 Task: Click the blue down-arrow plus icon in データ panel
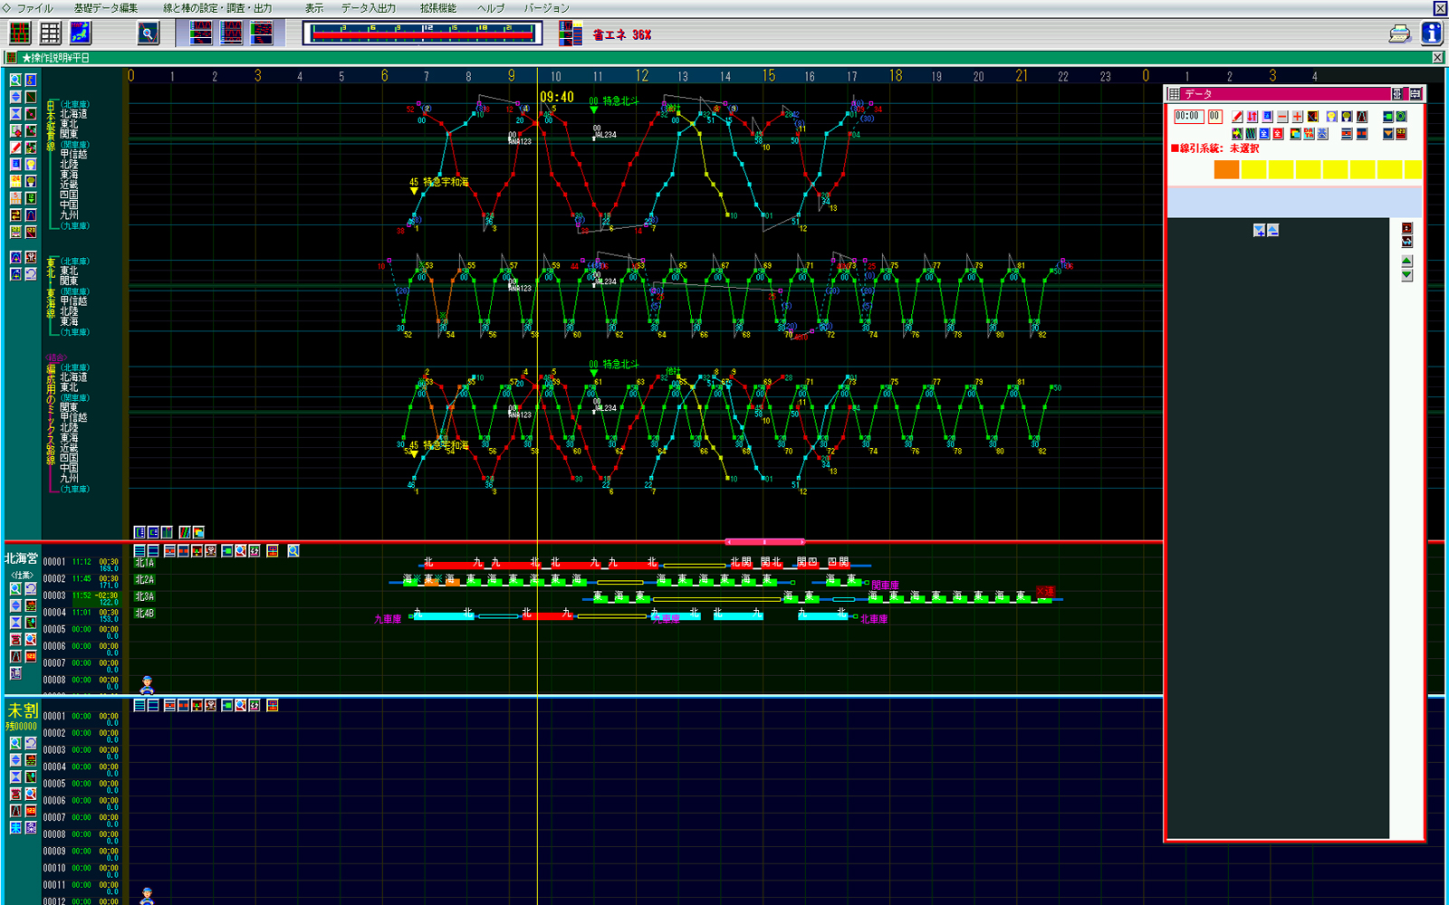pyautogui.click(x=1259, y=231)
